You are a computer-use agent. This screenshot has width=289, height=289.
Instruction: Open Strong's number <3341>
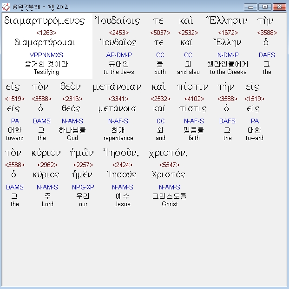(x=118, y=99)
